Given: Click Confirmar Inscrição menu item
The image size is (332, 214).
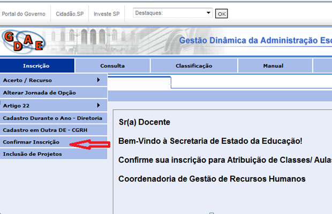Looking at the screenshot, I should pos(35,142).
